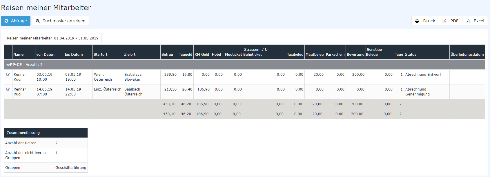This screenshot has height=177, width=490.
Task: Click the edit icon for the Bratislava trip
Action: [x=8, y=75]
